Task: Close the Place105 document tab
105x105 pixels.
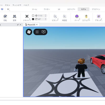Action: point(37,25)
